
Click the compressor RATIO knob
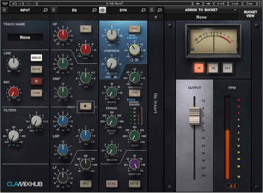point(112,35)
